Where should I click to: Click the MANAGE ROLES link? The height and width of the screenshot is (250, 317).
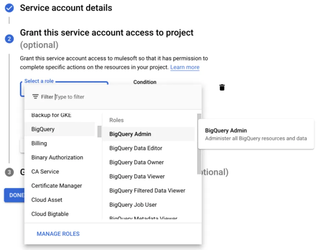point(58,234)
